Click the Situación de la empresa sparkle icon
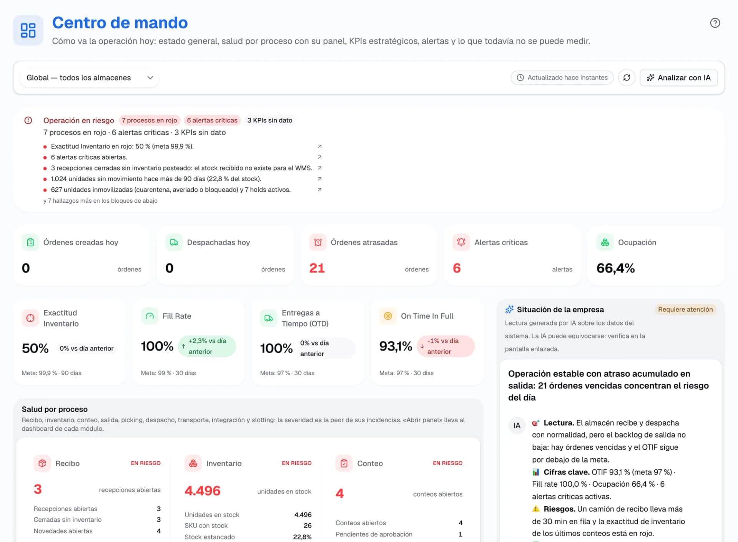The width and height of the screenshot is (738, 542). pos(509,309)
